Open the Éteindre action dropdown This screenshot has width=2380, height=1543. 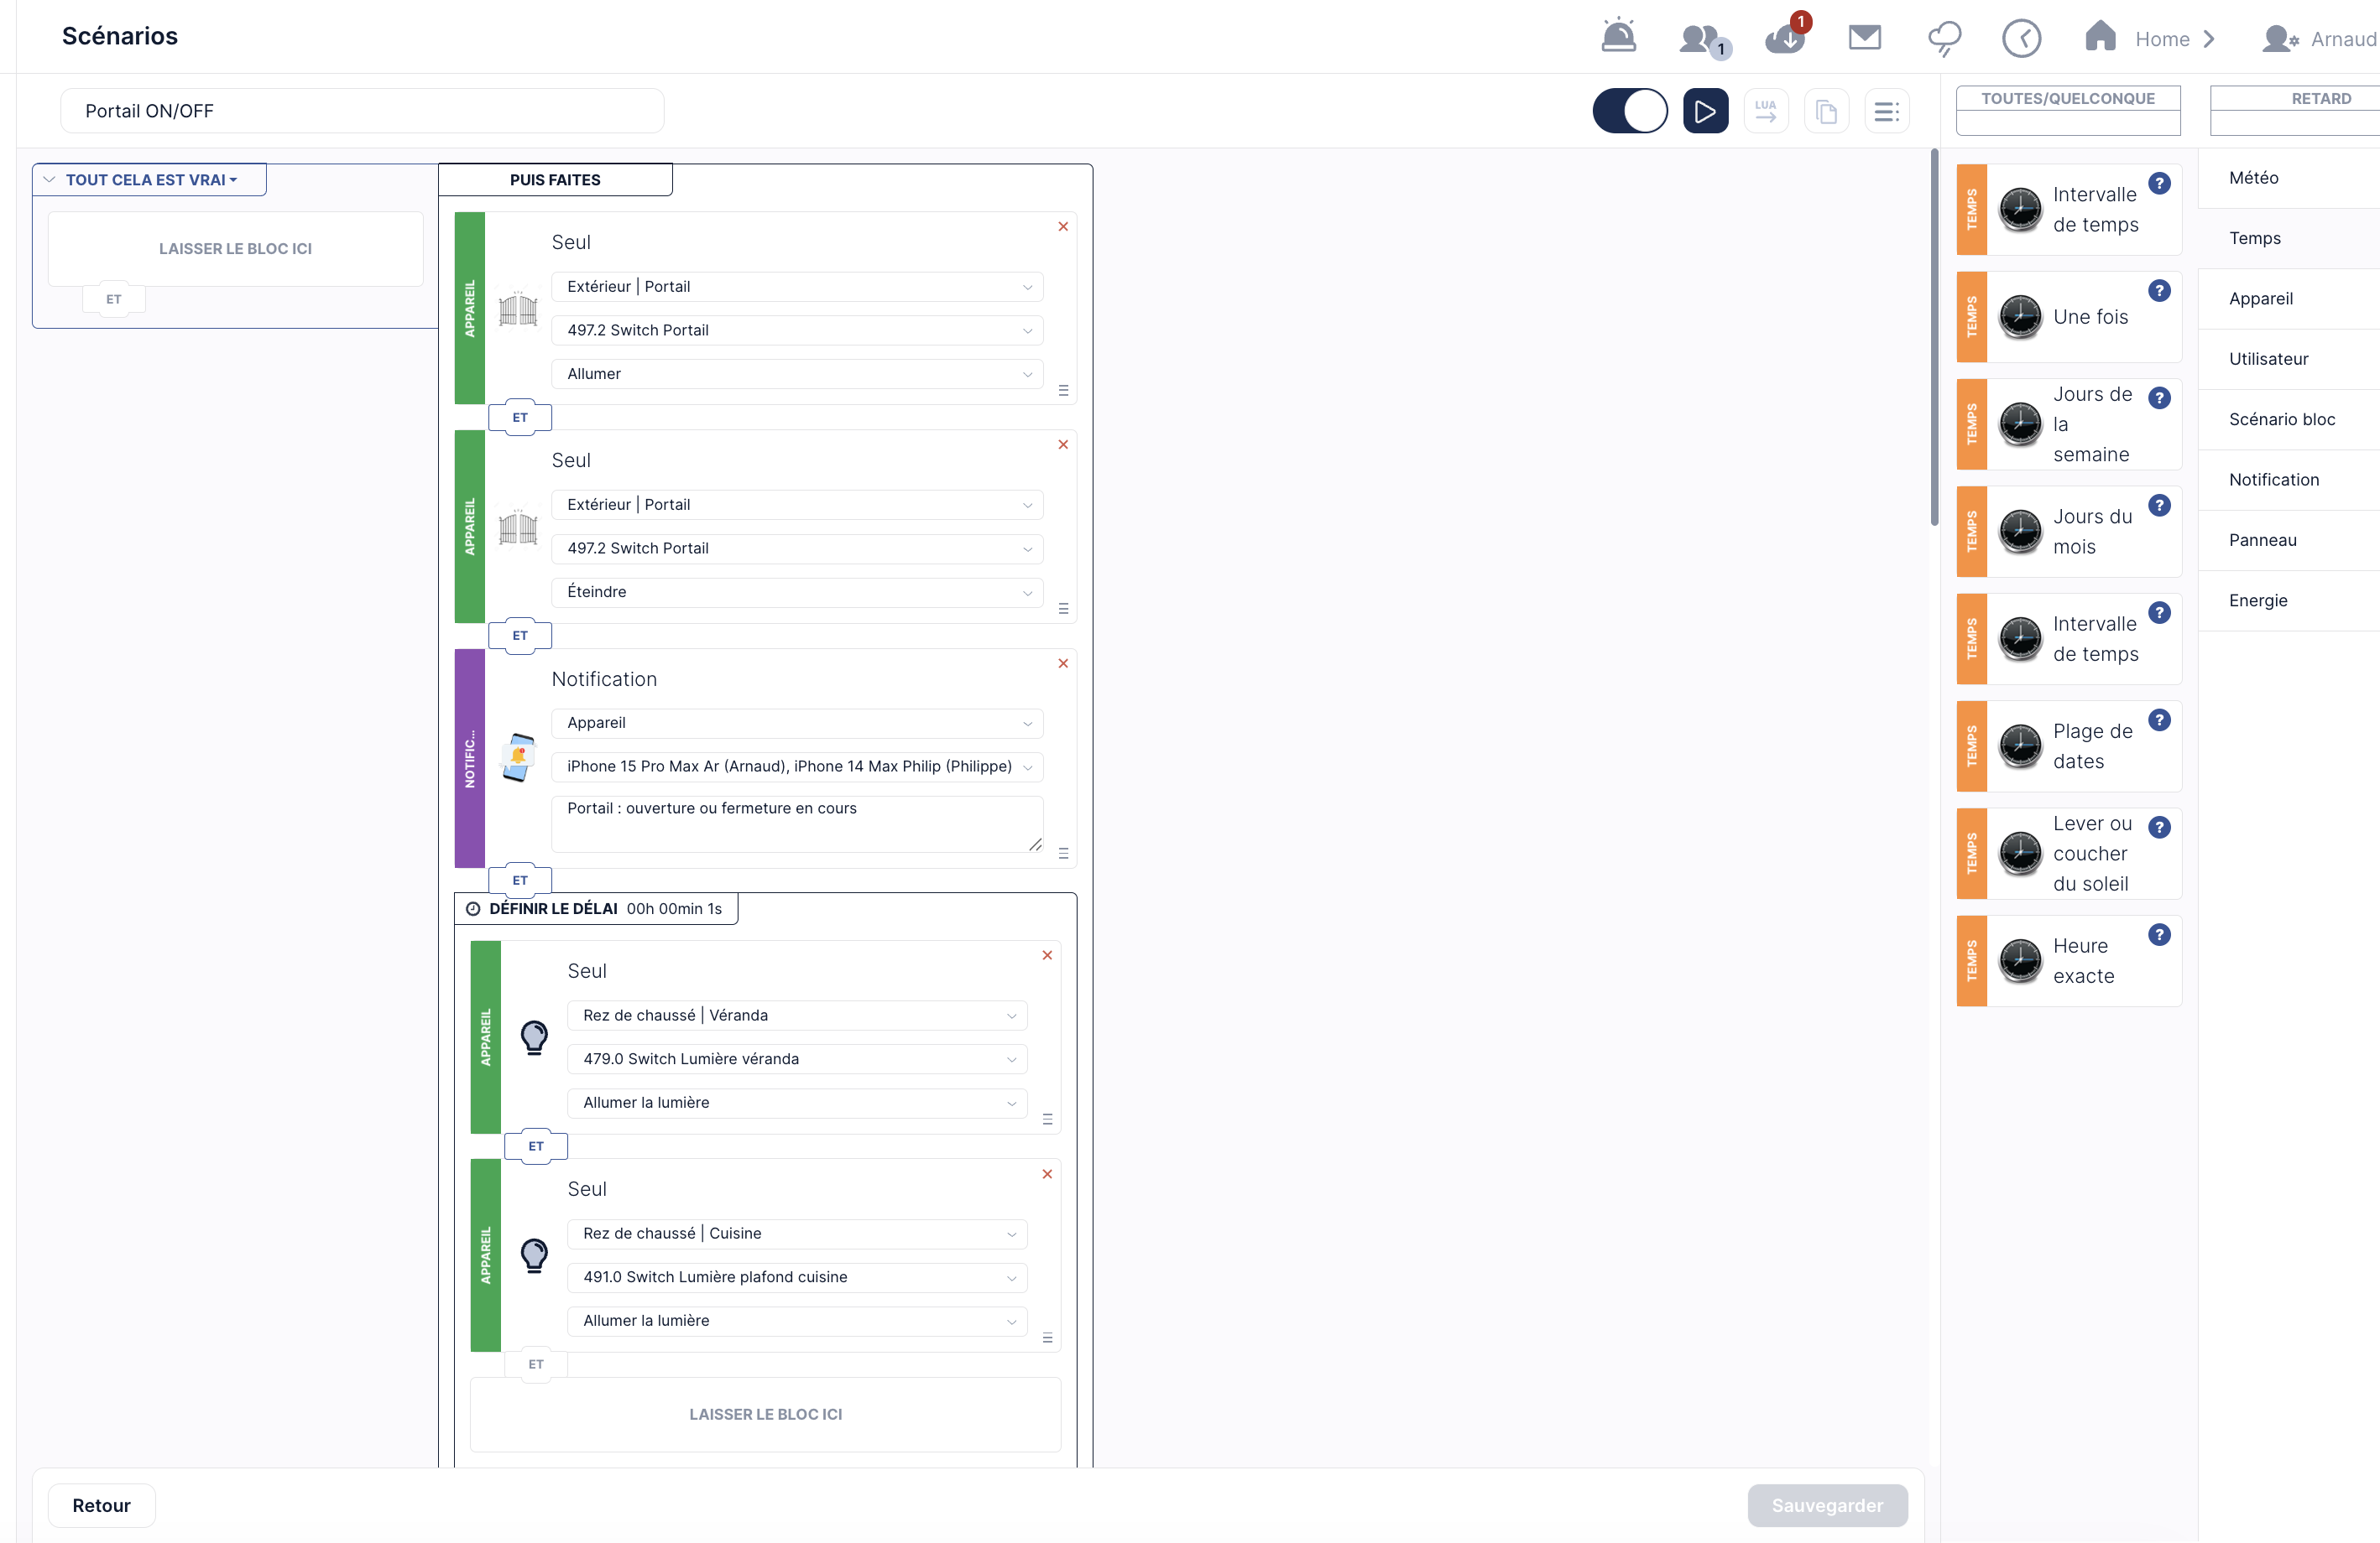pyautogui.click(x=797, y=591)
